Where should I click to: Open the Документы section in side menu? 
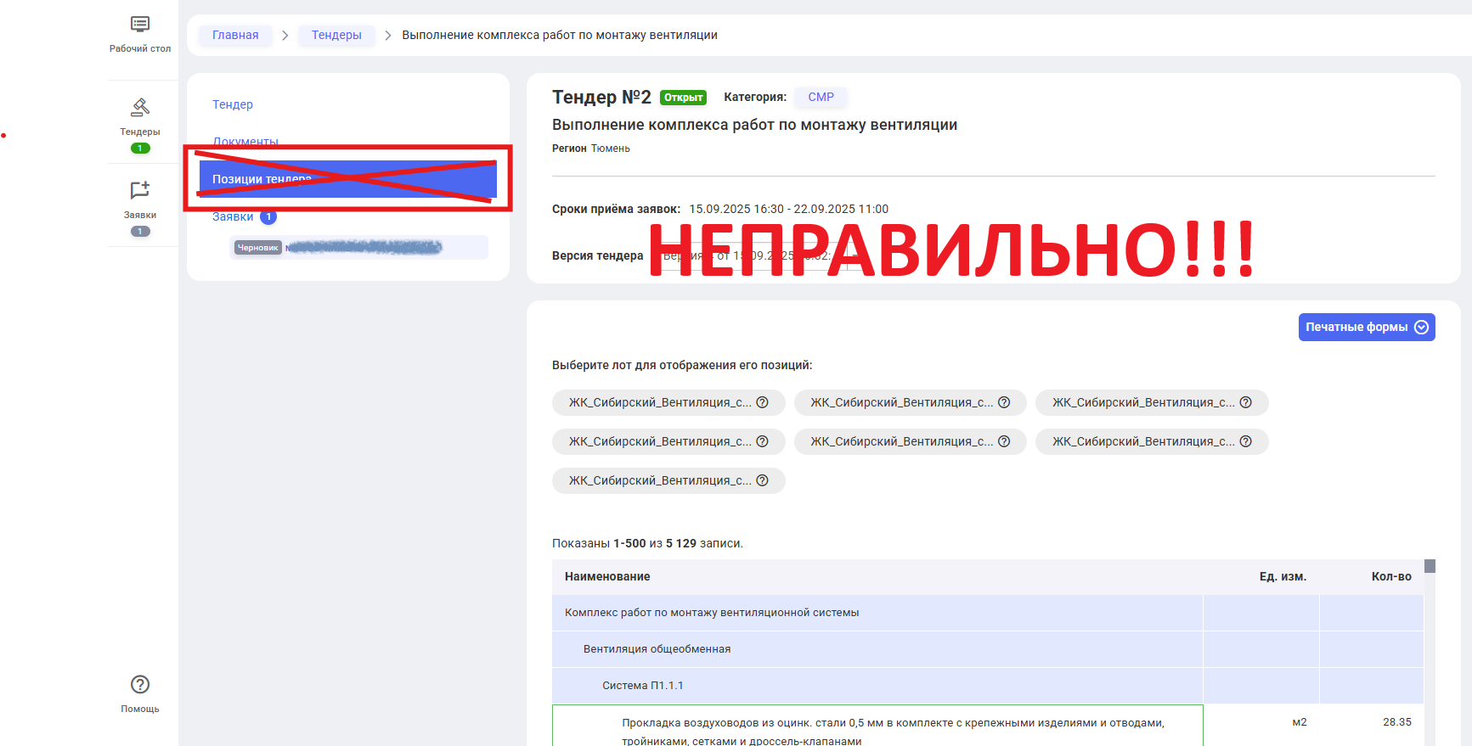[245, 142]
